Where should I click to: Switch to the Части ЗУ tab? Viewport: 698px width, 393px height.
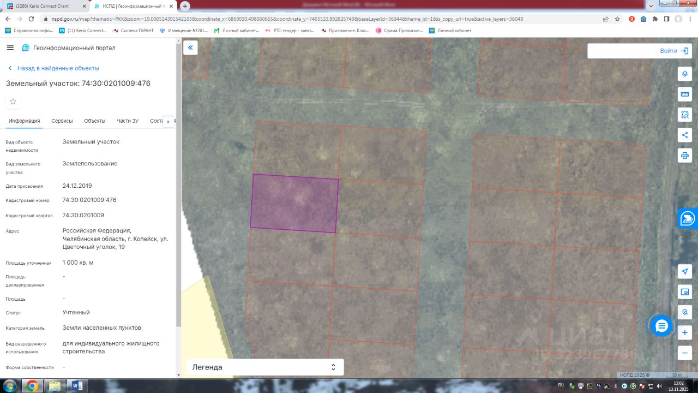pos(128,121)
